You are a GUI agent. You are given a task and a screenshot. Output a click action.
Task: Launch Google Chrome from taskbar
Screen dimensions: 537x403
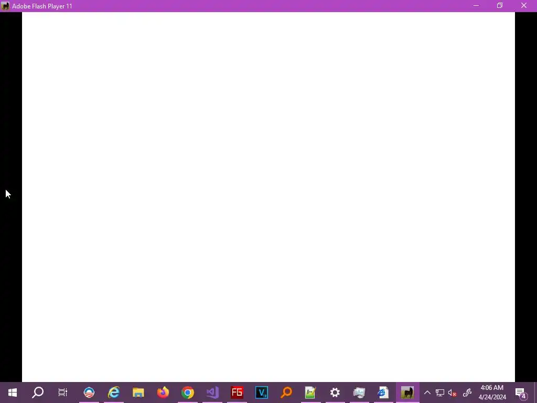click(x=188, y=393)
